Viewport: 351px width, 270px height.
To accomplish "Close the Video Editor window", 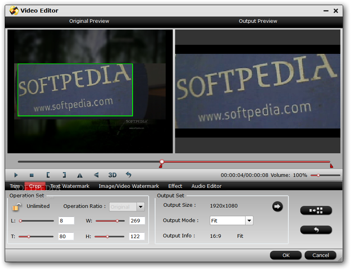I will (336, 11).
